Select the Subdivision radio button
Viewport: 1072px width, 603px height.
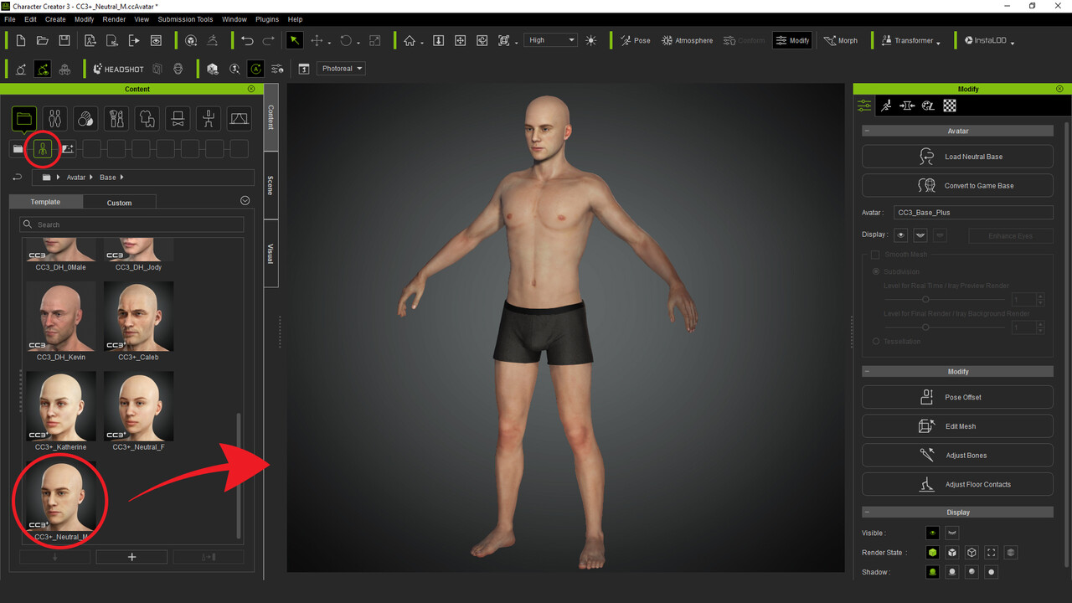[876, 272]
